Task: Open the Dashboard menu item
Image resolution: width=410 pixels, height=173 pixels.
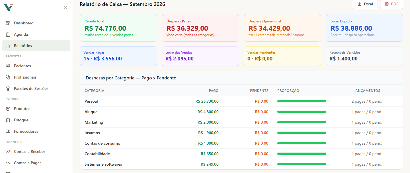Action: [36, 23]
